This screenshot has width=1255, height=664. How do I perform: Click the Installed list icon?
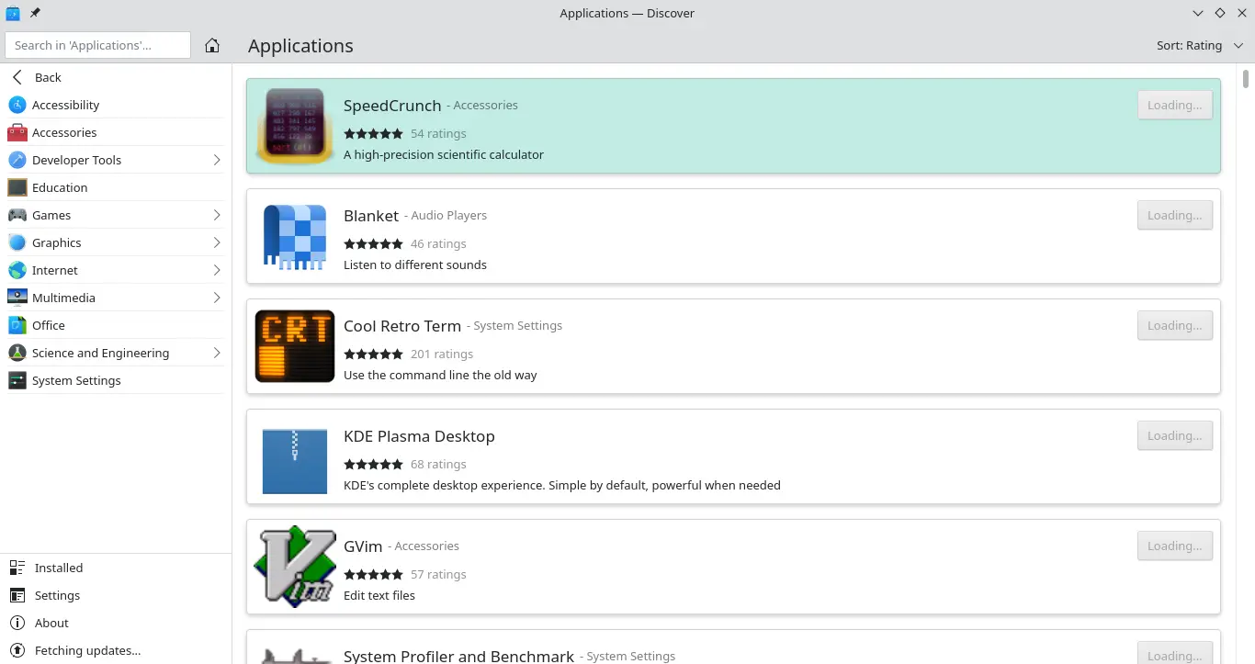(17, 568)
